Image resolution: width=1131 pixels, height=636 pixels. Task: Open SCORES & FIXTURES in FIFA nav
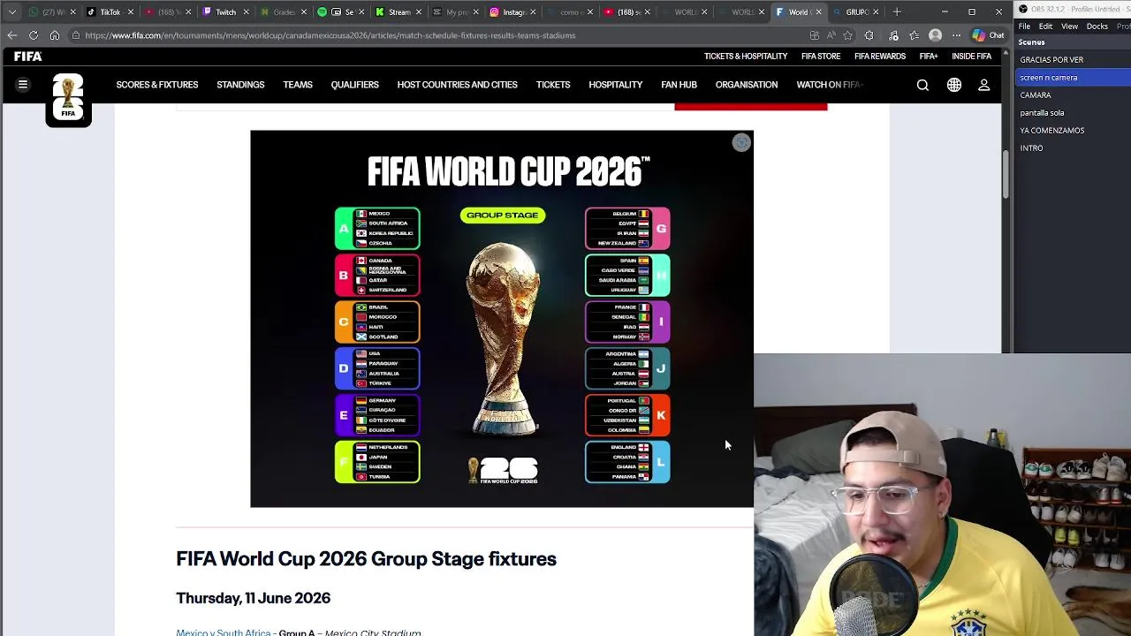pos(157,85)
